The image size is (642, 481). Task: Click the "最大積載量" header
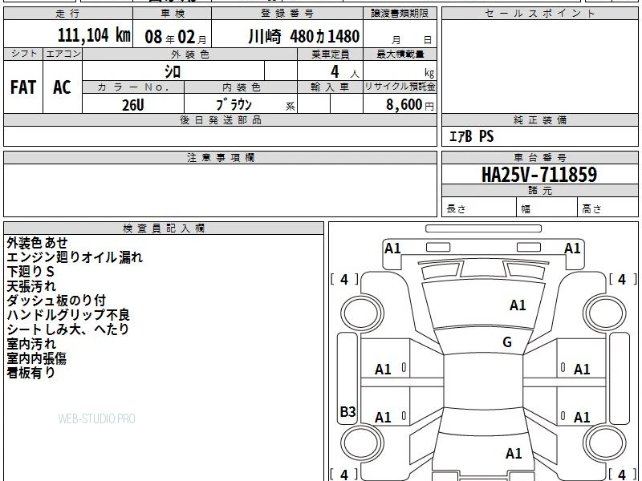click(400, 55)
